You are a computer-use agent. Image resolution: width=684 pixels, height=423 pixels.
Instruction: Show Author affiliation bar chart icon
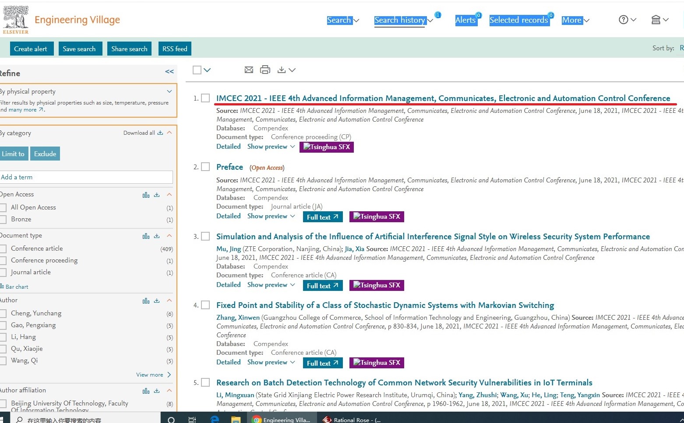146,391
